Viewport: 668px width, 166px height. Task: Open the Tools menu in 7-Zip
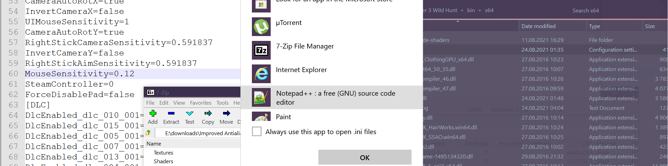click(x=222, y=103)
